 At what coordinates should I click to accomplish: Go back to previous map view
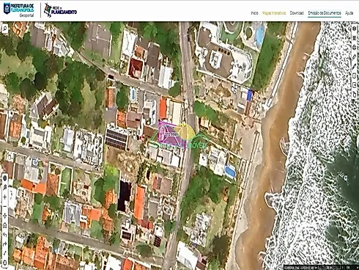4,235
